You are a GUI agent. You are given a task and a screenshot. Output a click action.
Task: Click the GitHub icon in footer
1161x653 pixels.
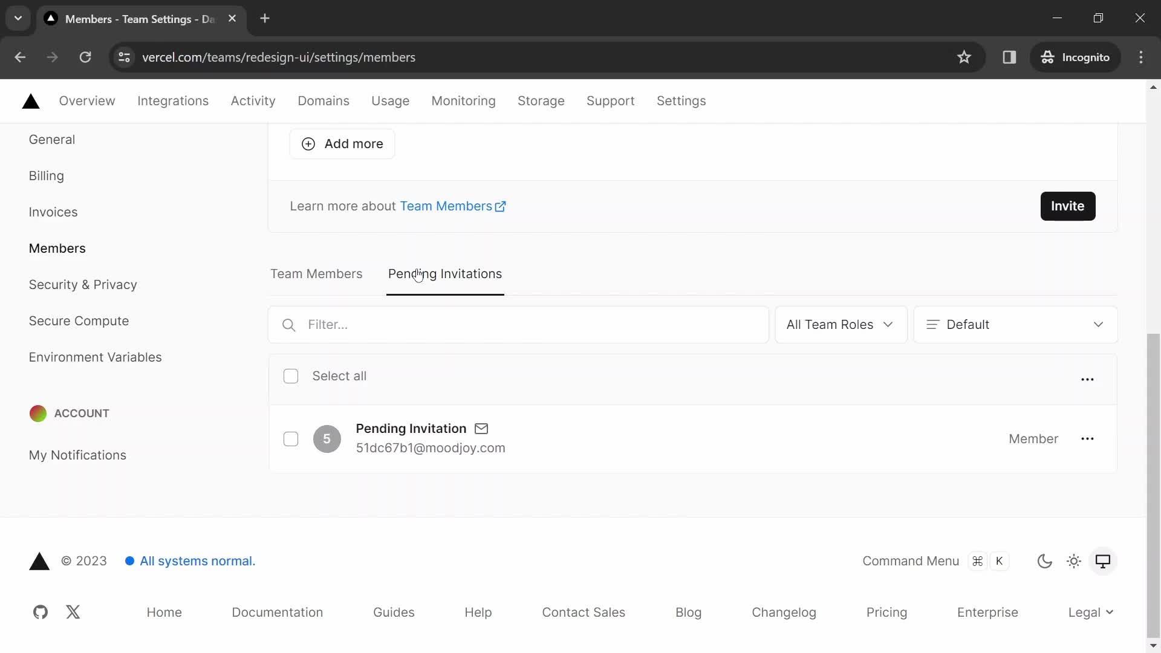(x=39, y=611)
